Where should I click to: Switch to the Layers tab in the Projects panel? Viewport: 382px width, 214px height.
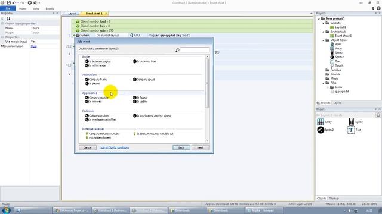pyautogui.click(x=337, y=103)
